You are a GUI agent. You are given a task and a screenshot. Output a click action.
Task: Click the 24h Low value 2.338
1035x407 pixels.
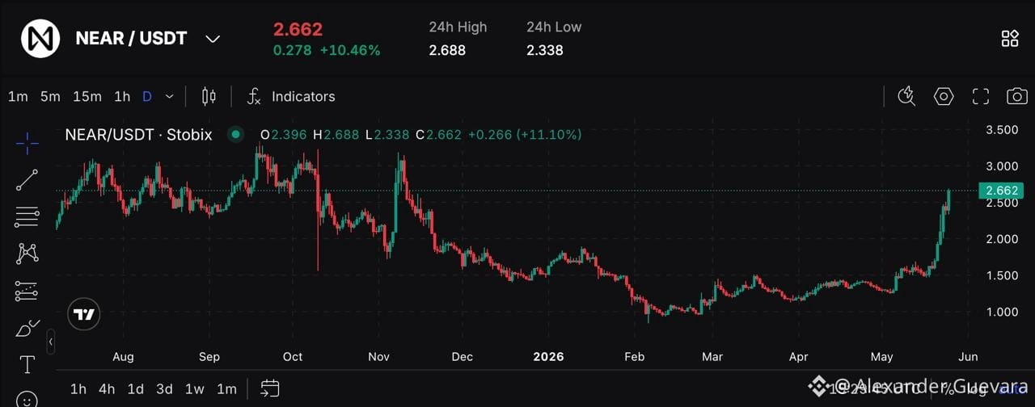pos(545,50)
